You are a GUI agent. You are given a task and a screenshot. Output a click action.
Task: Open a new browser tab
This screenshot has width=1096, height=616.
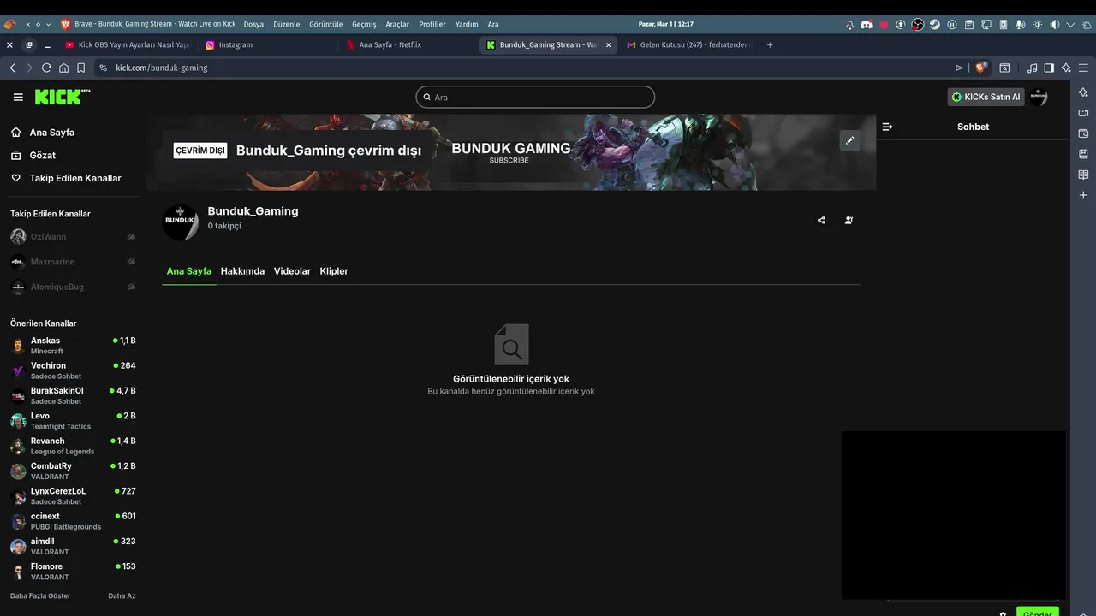click(x=770, y=44)
